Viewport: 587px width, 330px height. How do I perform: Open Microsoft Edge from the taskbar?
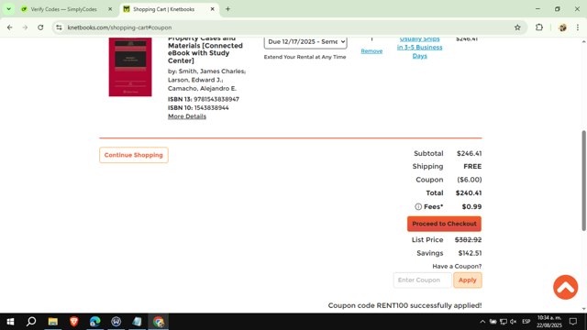(94, 322)
